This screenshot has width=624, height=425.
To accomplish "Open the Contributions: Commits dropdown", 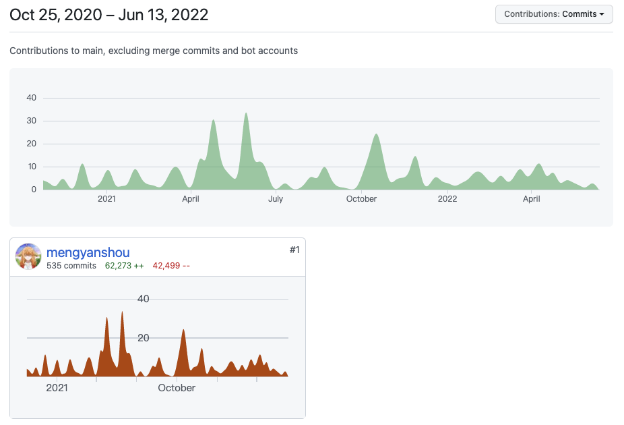I will coord(553,14).
